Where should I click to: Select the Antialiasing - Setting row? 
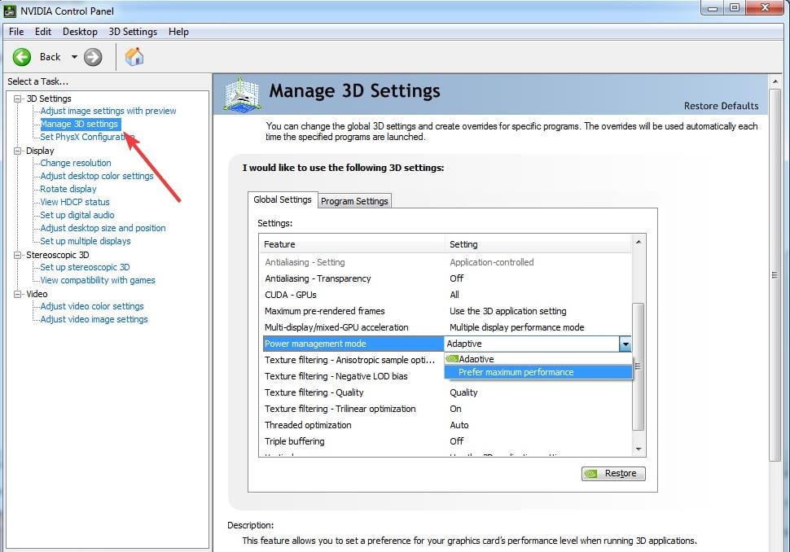click(447, 262)
